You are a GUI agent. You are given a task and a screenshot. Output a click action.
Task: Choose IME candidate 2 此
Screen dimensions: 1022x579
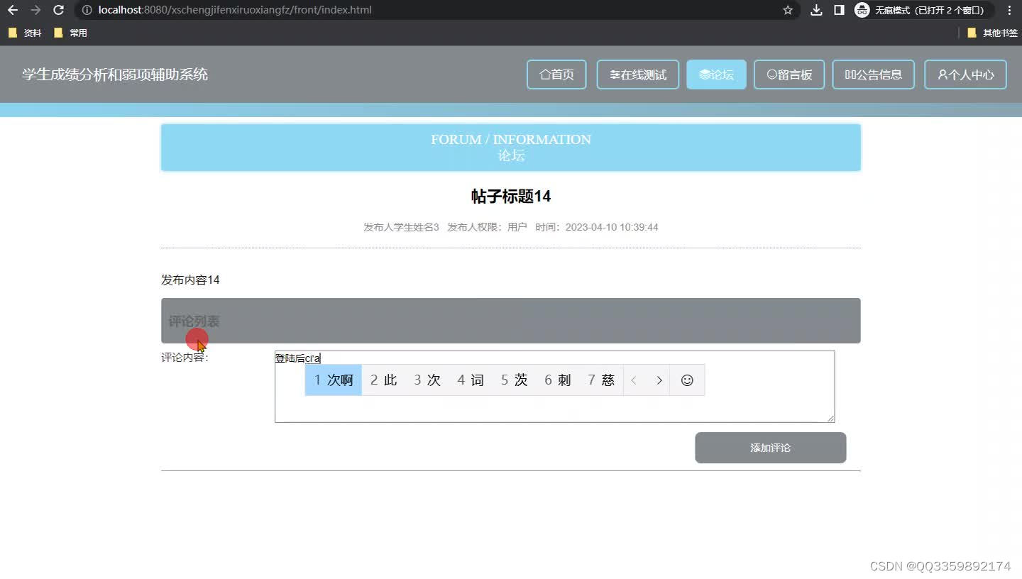point(384,380)
